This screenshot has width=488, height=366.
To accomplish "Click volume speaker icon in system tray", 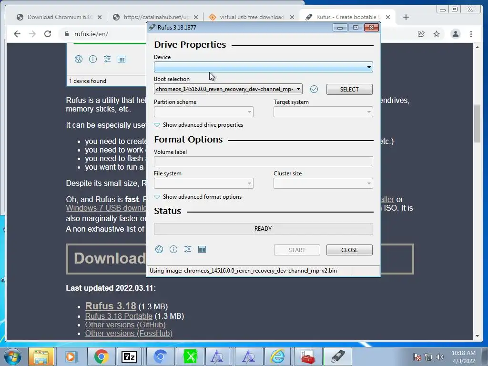I will (439, 357).
